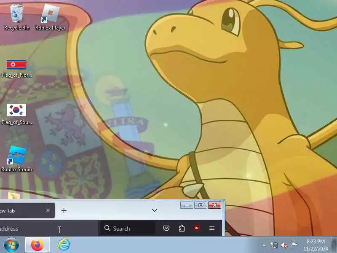
Task: Close the New Tab tab in Firefox
Action: [48, 210]
